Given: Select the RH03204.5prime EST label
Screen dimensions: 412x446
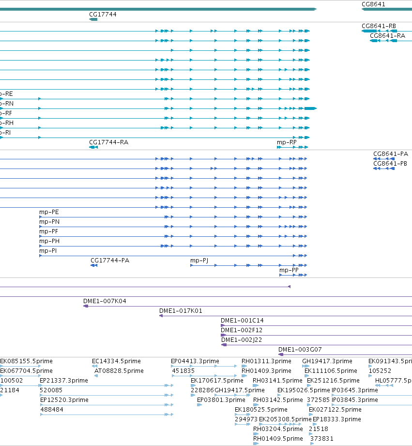Looking at the screenshot, I should click(278, 429).
